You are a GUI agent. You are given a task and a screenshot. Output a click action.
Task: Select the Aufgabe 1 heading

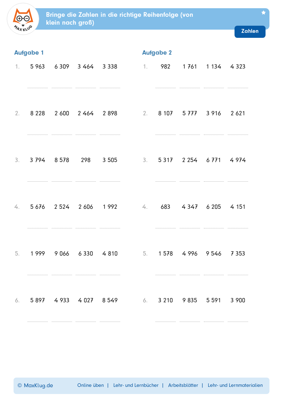click(29, 53)
